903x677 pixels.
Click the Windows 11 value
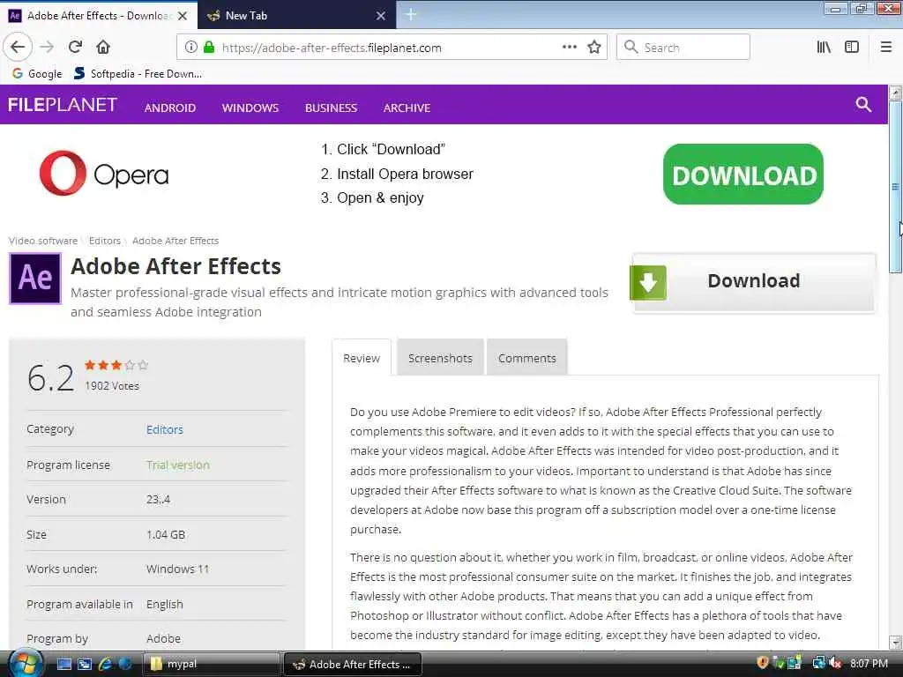[x=177, y=569]
